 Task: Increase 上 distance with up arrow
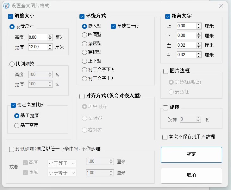coord(199,24)
